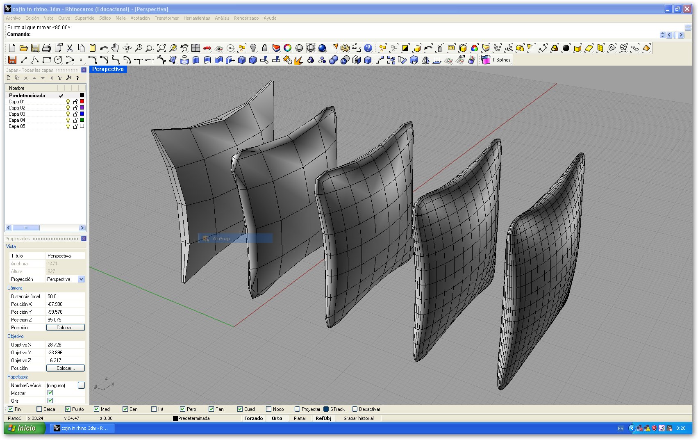
Task: Open the Transformar menu
Action: point(166,18)
